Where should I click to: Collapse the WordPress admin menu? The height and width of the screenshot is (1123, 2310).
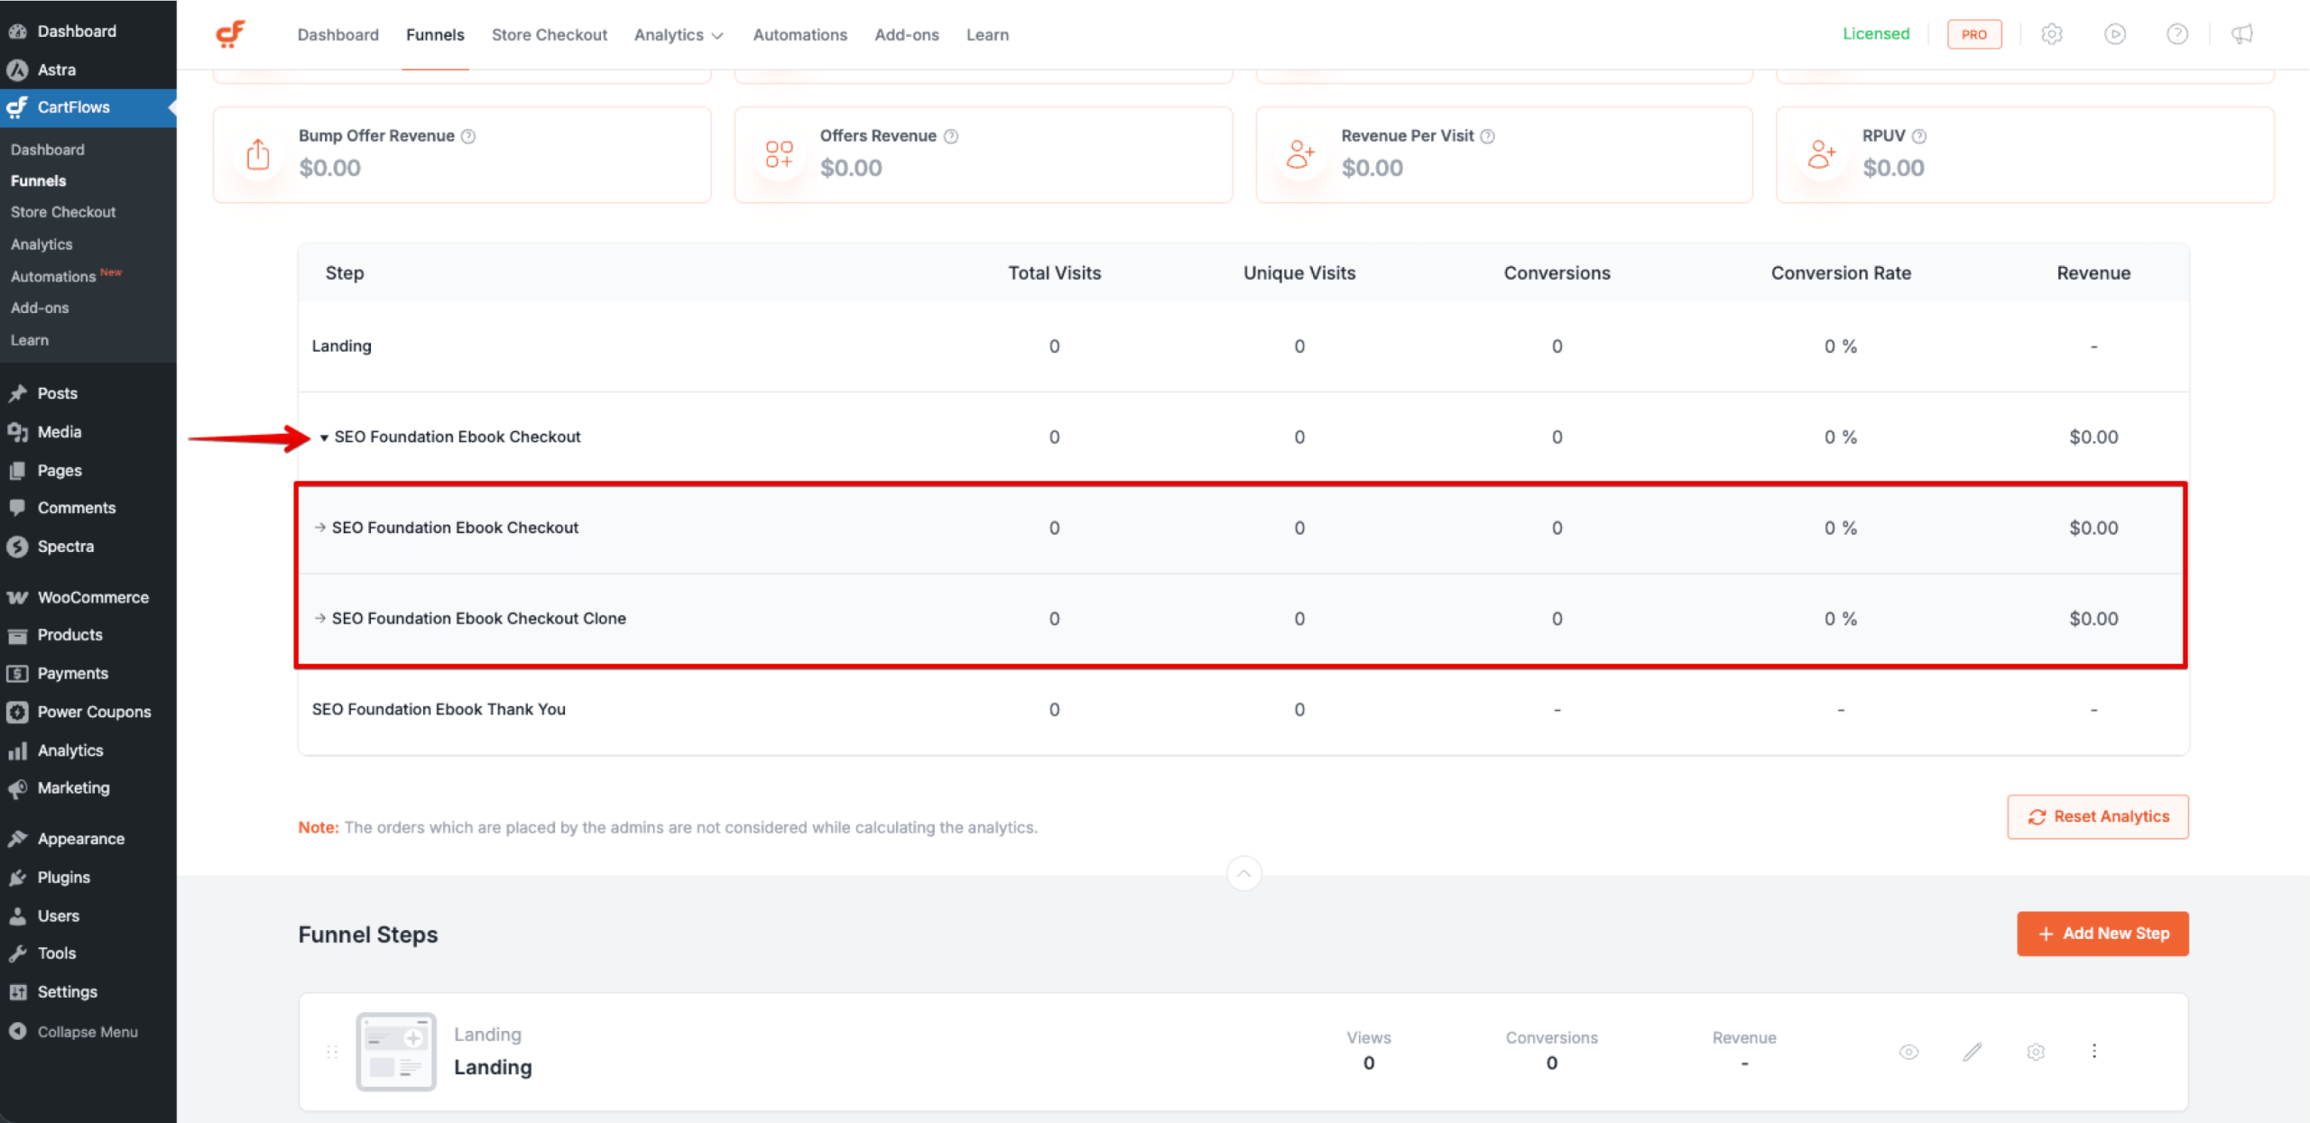(87, 1032)
